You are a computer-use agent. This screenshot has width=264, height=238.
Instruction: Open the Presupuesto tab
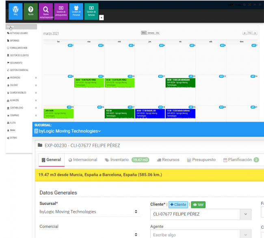[x=201, y=160]
